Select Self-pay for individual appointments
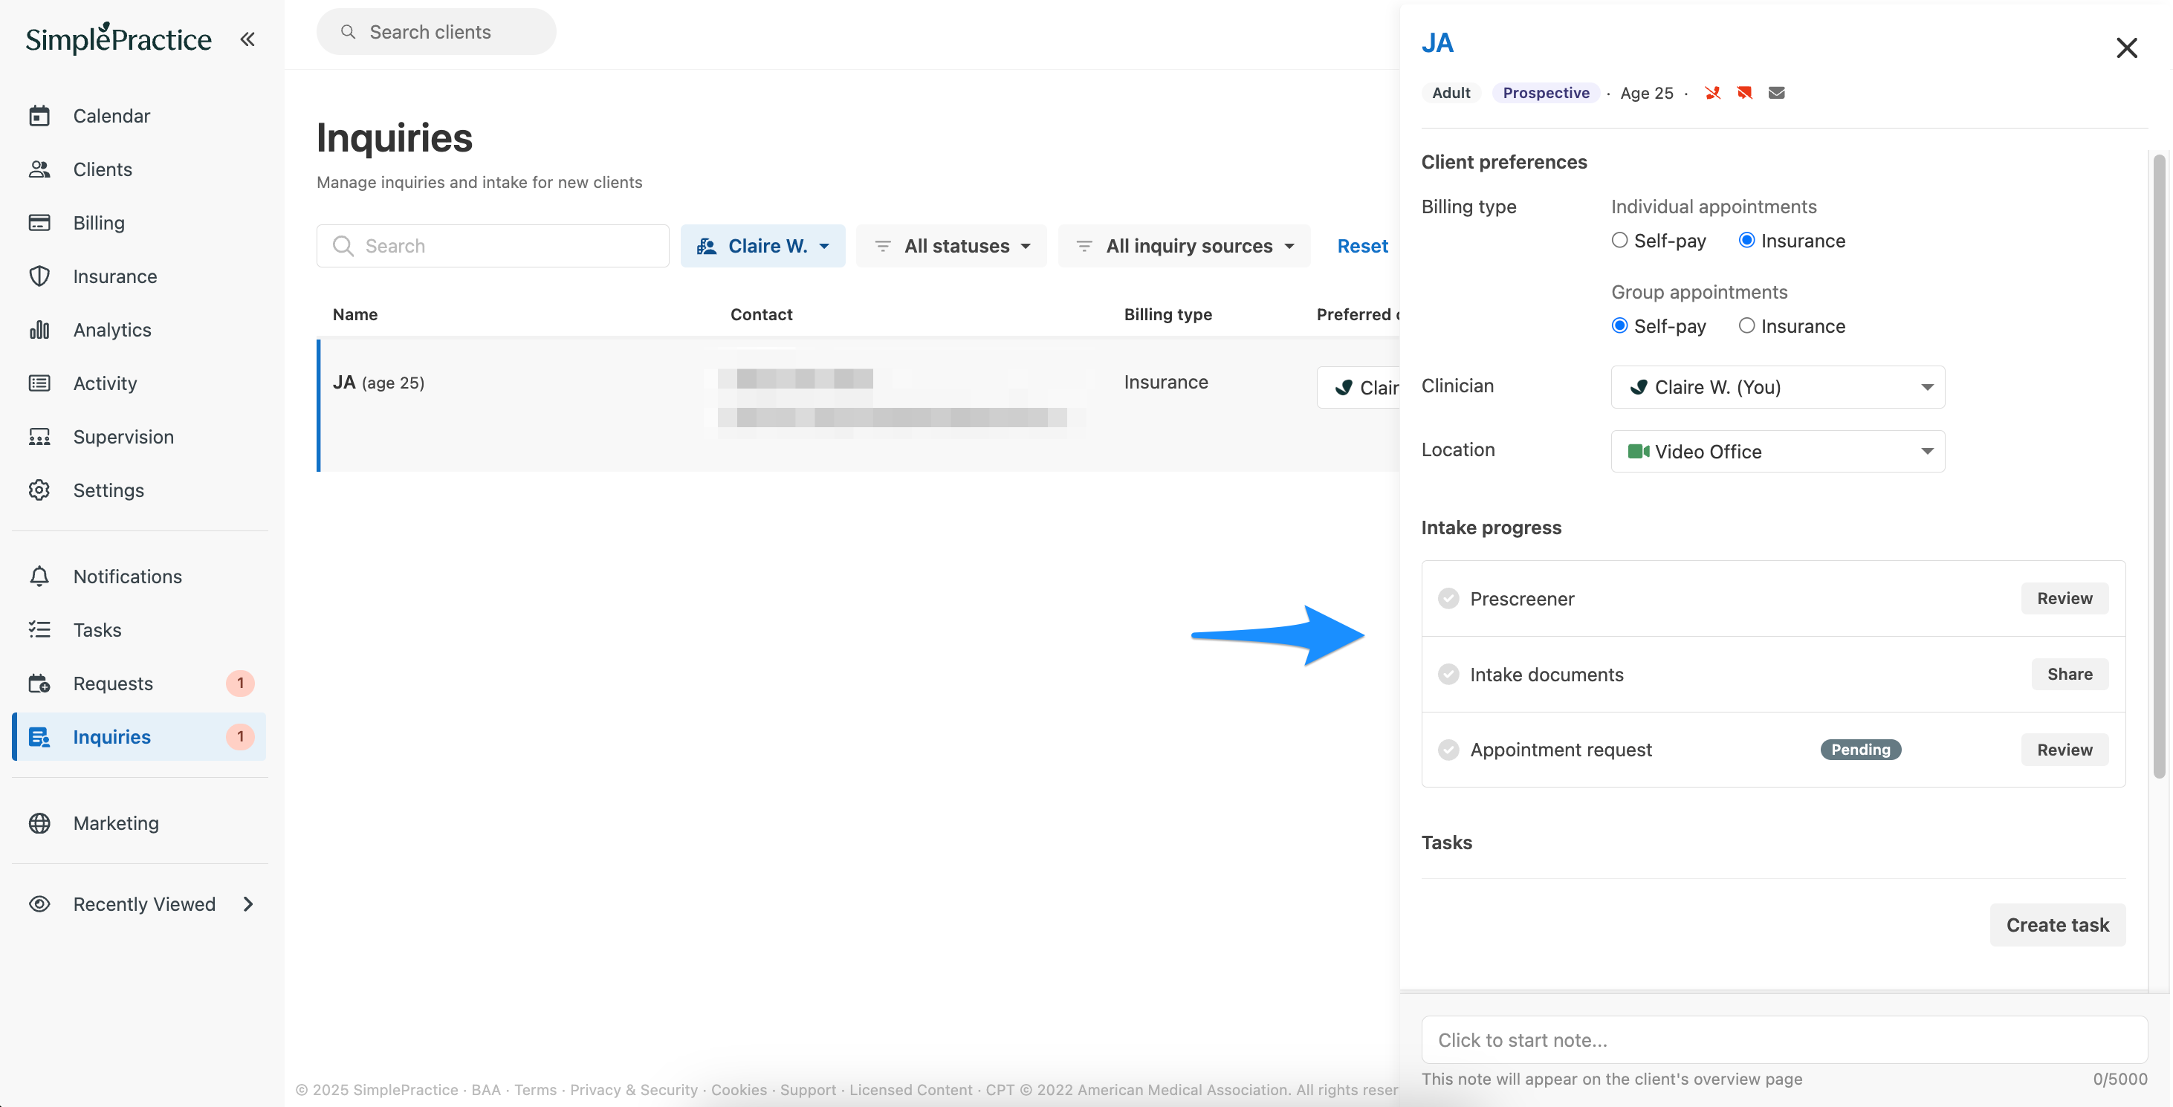2173x1107 pixels. (x=1619, y=240)
